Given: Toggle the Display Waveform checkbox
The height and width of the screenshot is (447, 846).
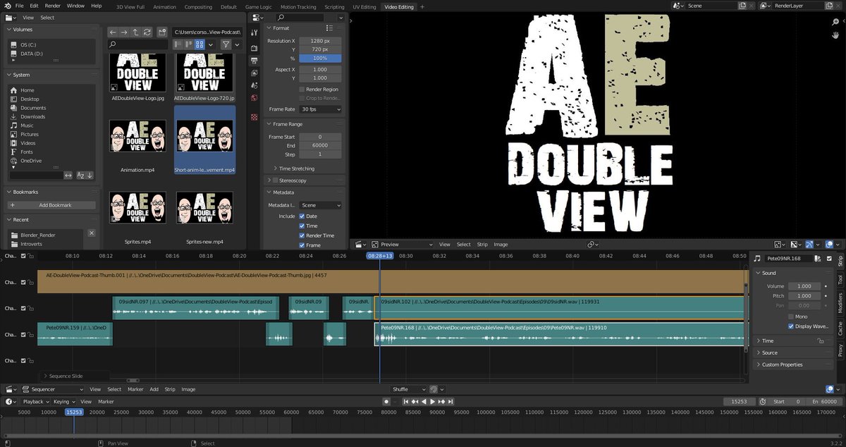Looking at the screenshot, I should 791,326.
